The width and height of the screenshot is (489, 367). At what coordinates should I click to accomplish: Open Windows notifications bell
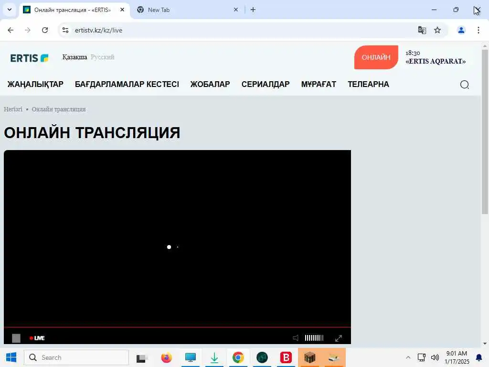point(478,357)
